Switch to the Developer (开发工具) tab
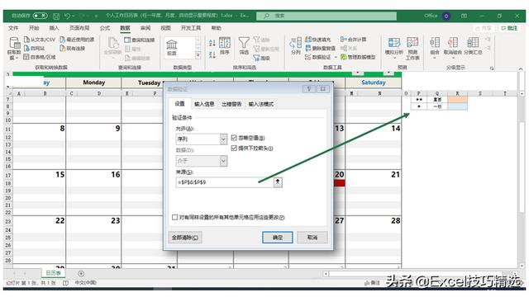529x297 pixels. (191, 28)
